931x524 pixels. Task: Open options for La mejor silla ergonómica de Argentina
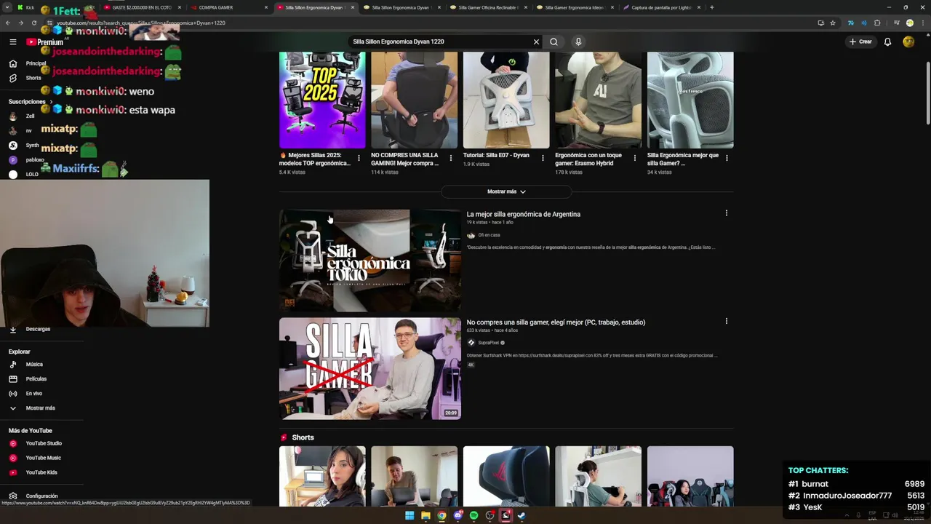pyautogui.click(x=726, y=213)
